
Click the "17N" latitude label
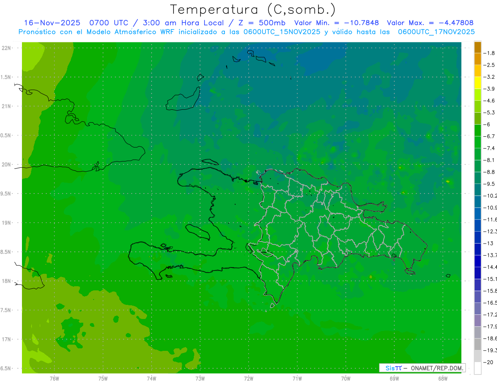(x=7, y=339)
